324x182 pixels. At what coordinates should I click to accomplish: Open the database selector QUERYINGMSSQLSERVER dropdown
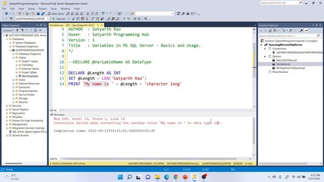pos(48,19)
